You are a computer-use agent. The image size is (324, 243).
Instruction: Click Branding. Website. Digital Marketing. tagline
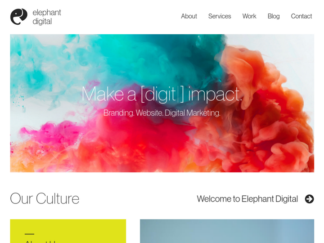click(162, 113)
